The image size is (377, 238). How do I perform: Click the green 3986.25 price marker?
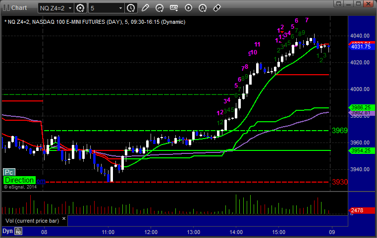coord(361,107)
